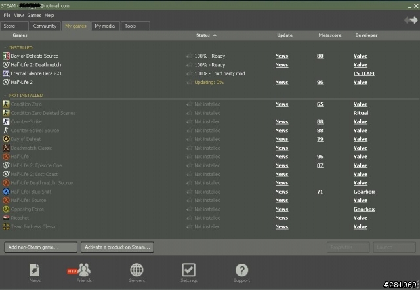Screen dimensions: 420x290
Task: Click the Counter-Strike game icon
Action: (6, 121)
